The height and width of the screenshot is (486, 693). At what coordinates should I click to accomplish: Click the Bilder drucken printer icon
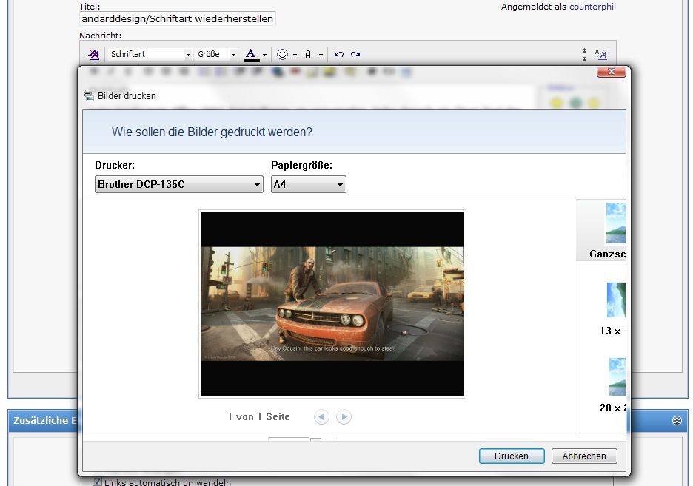pos(88,95)
